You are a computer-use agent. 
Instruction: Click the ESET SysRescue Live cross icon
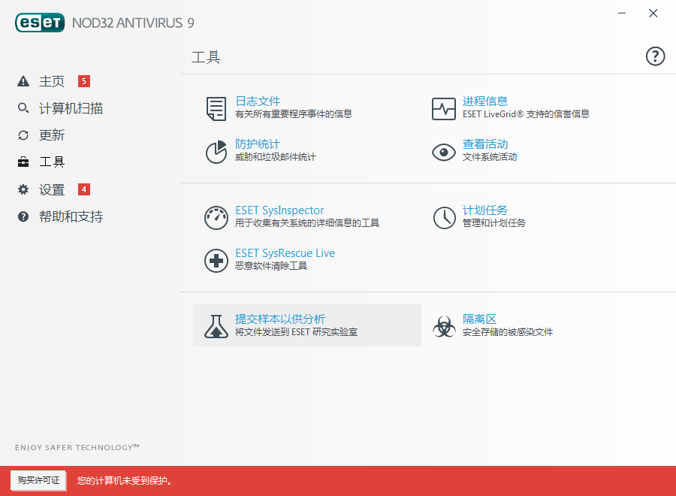(216, 261)
